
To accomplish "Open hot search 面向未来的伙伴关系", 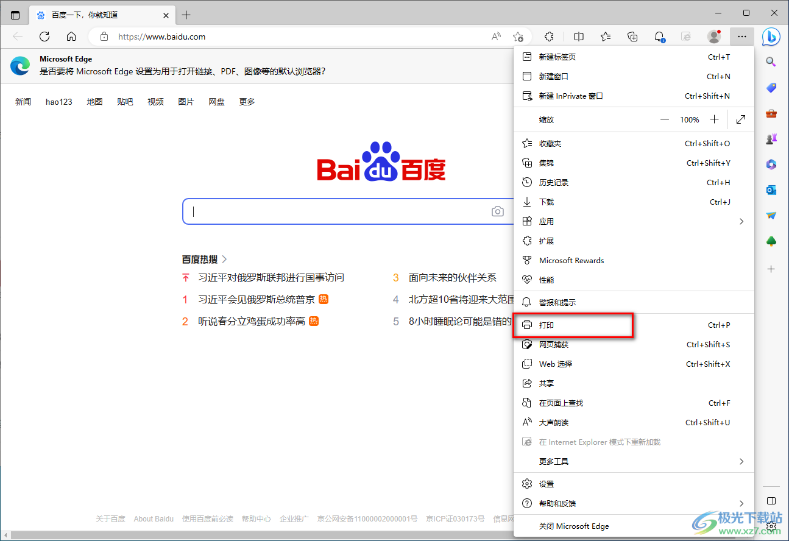I will 453,277.
